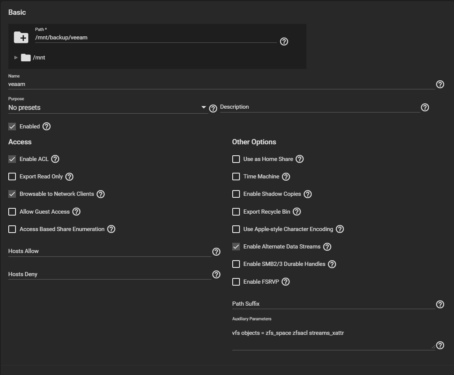The height and width of the screenshot is (375, 454).
Task: Uncheck Enable Alternate Data Streams
Action: (236, 247)
